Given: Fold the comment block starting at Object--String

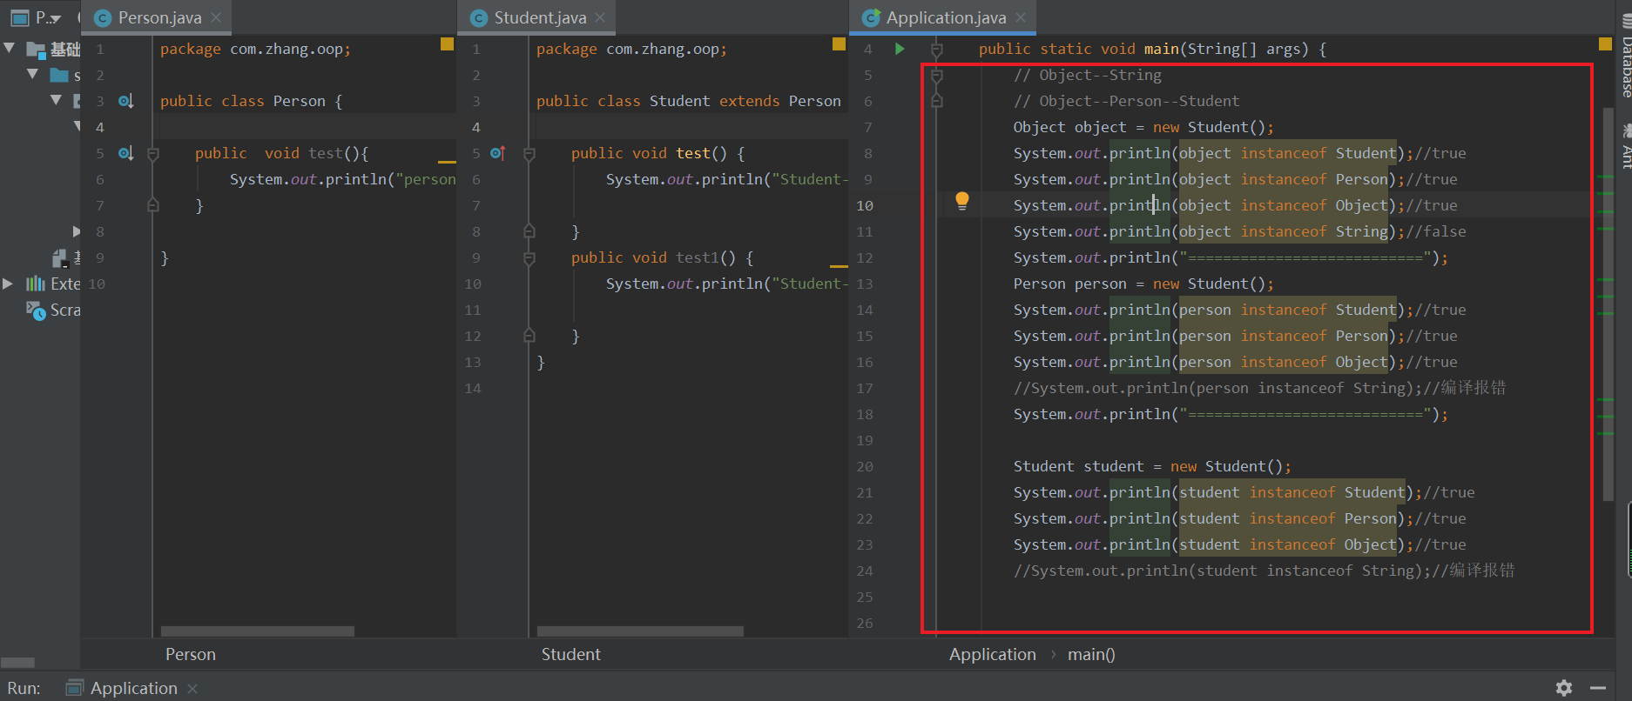Looking at the screenshot, I should pos(937,76).
